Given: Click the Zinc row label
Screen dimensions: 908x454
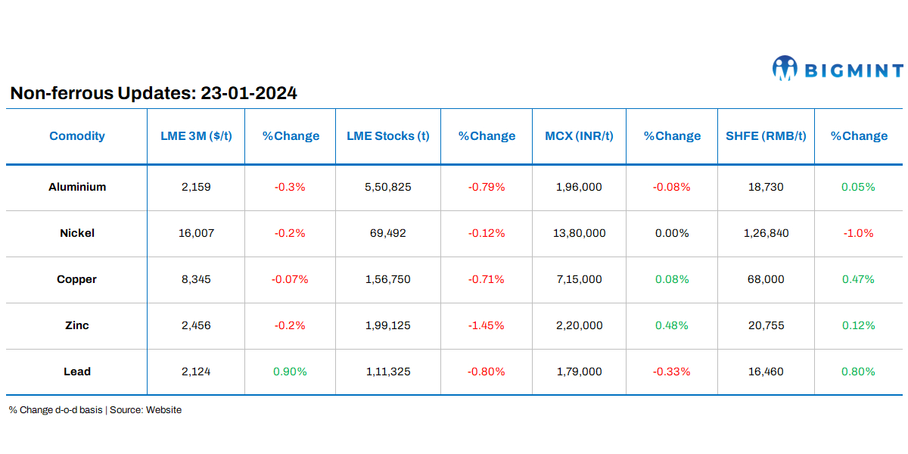Looking at the screenshot, I should pos(77,325).
